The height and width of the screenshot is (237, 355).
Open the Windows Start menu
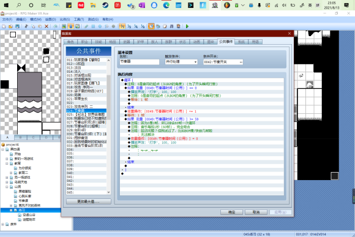tap(6, 6)
